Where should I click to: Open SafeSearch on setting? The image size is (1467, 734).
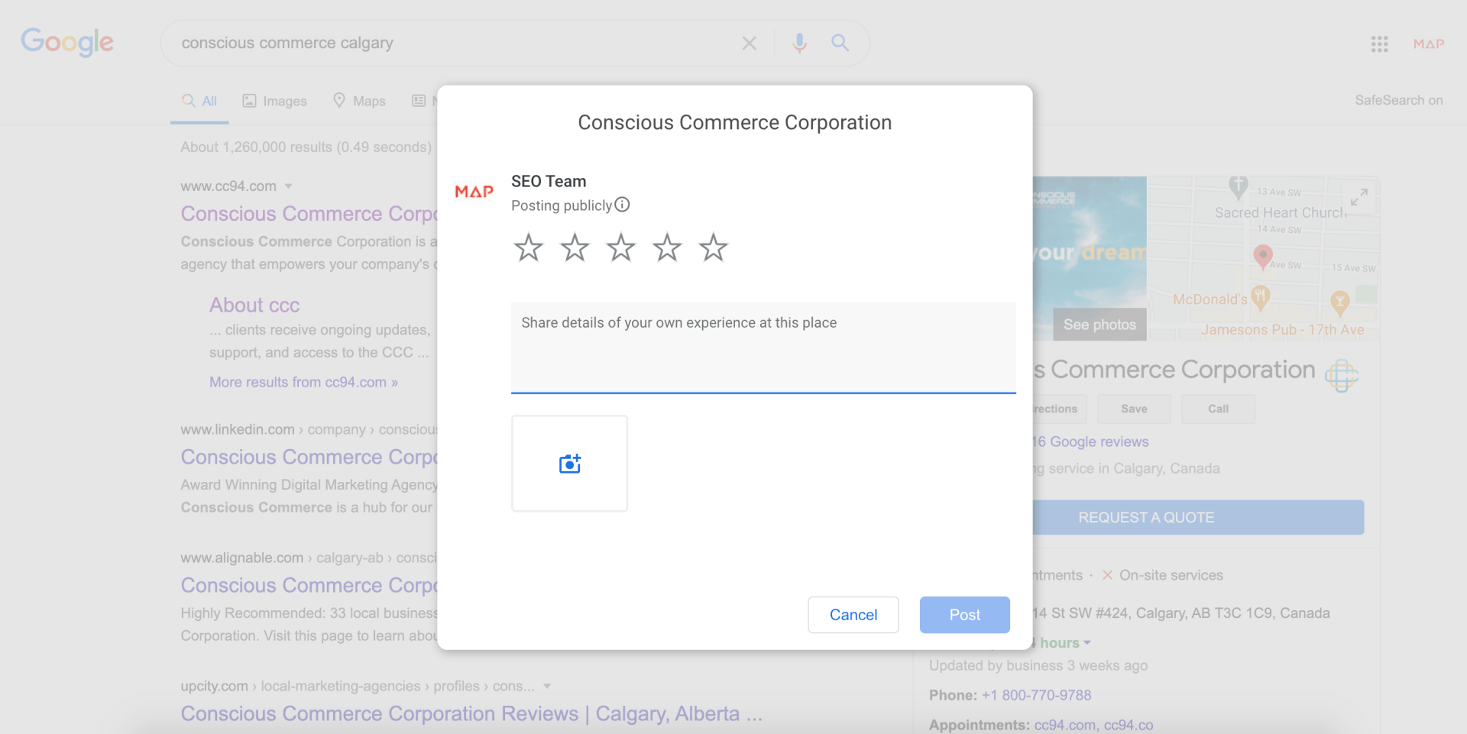(1399, 100)
